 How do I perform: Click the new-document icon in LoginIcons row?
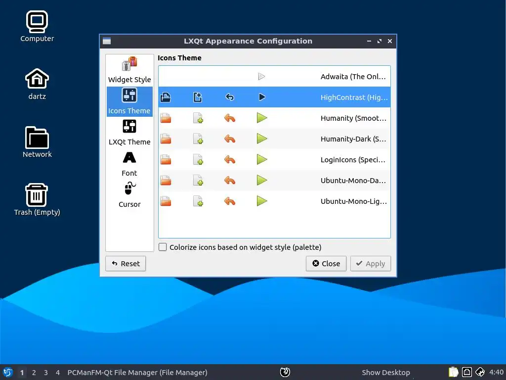tap(198, 160)
